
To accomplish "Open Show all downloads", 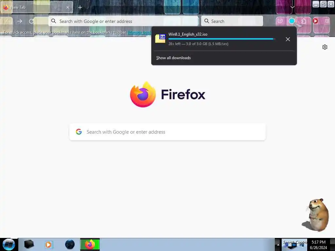I will [173, 58].
